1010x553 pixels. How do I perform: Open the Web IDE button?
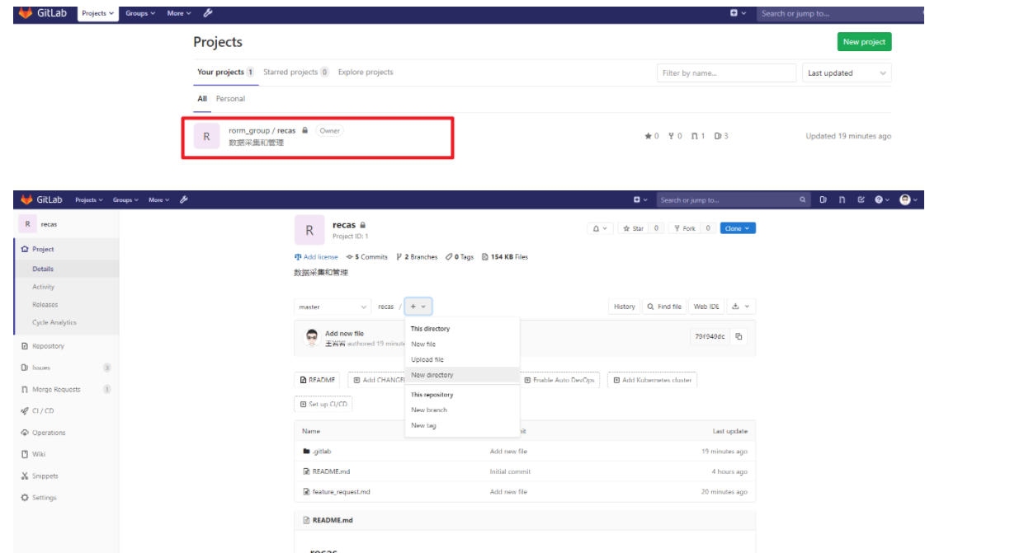pyautogui.click(x=706, y=307)
